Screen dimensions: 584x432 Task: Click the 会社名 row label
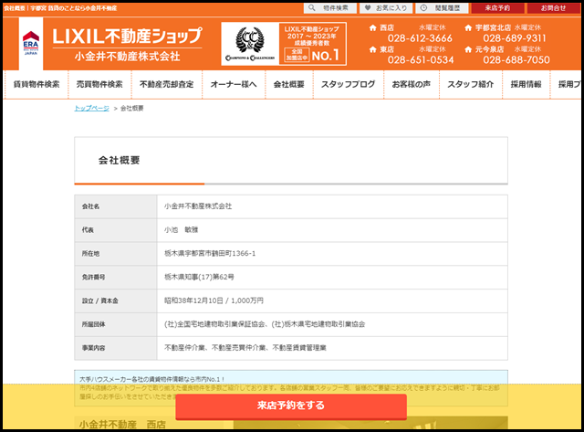pos(90,206)
